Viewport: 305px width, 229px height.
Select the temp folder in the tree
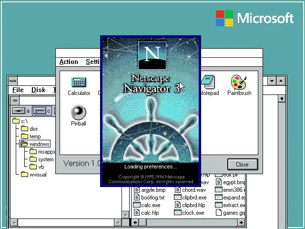click(30, 136)
